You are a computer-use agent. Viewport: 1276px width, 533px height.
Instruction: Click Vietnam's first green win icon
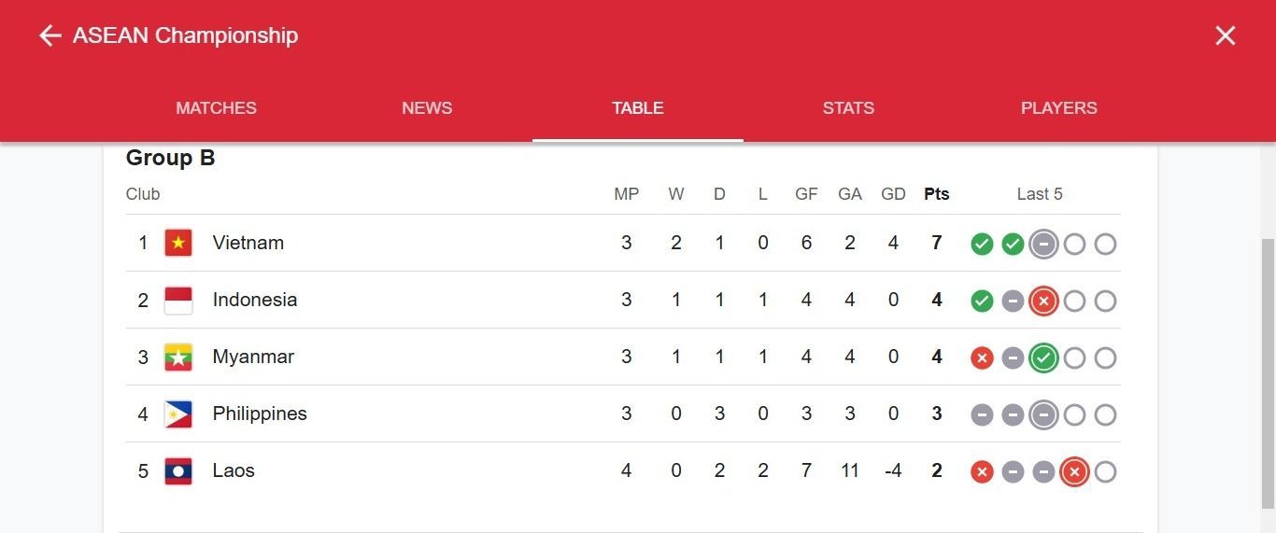(982, 244)
